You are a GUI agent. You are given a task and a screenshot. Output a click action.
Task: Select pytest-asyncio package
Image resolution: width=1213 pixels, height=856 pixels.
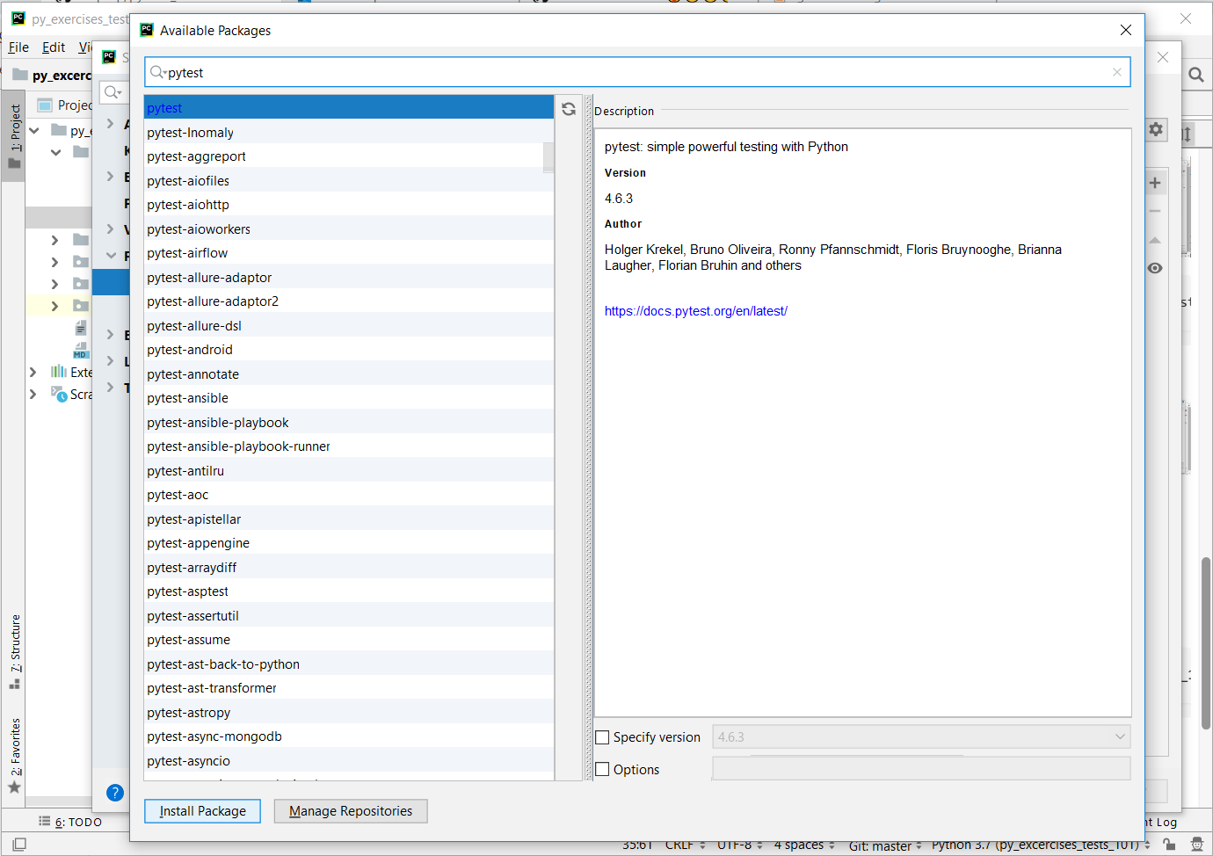(349, 760)
